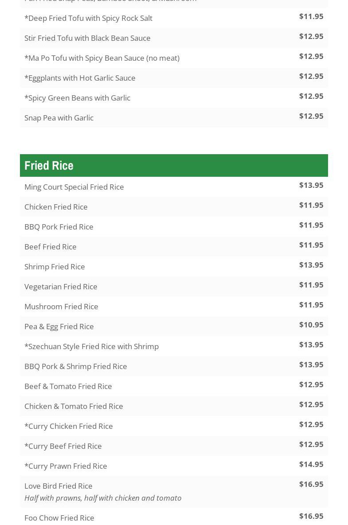Select the Curry Prawn Fried Rice item
348x525 pixels.
66,466
